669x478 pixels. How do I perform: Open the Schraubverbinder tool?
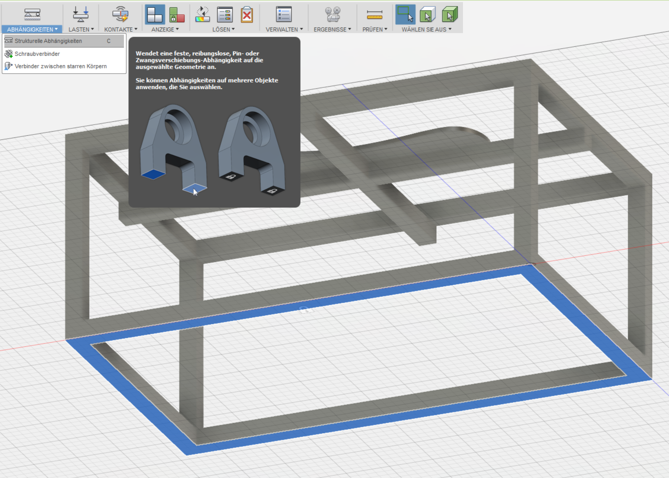tap(37, 54)
